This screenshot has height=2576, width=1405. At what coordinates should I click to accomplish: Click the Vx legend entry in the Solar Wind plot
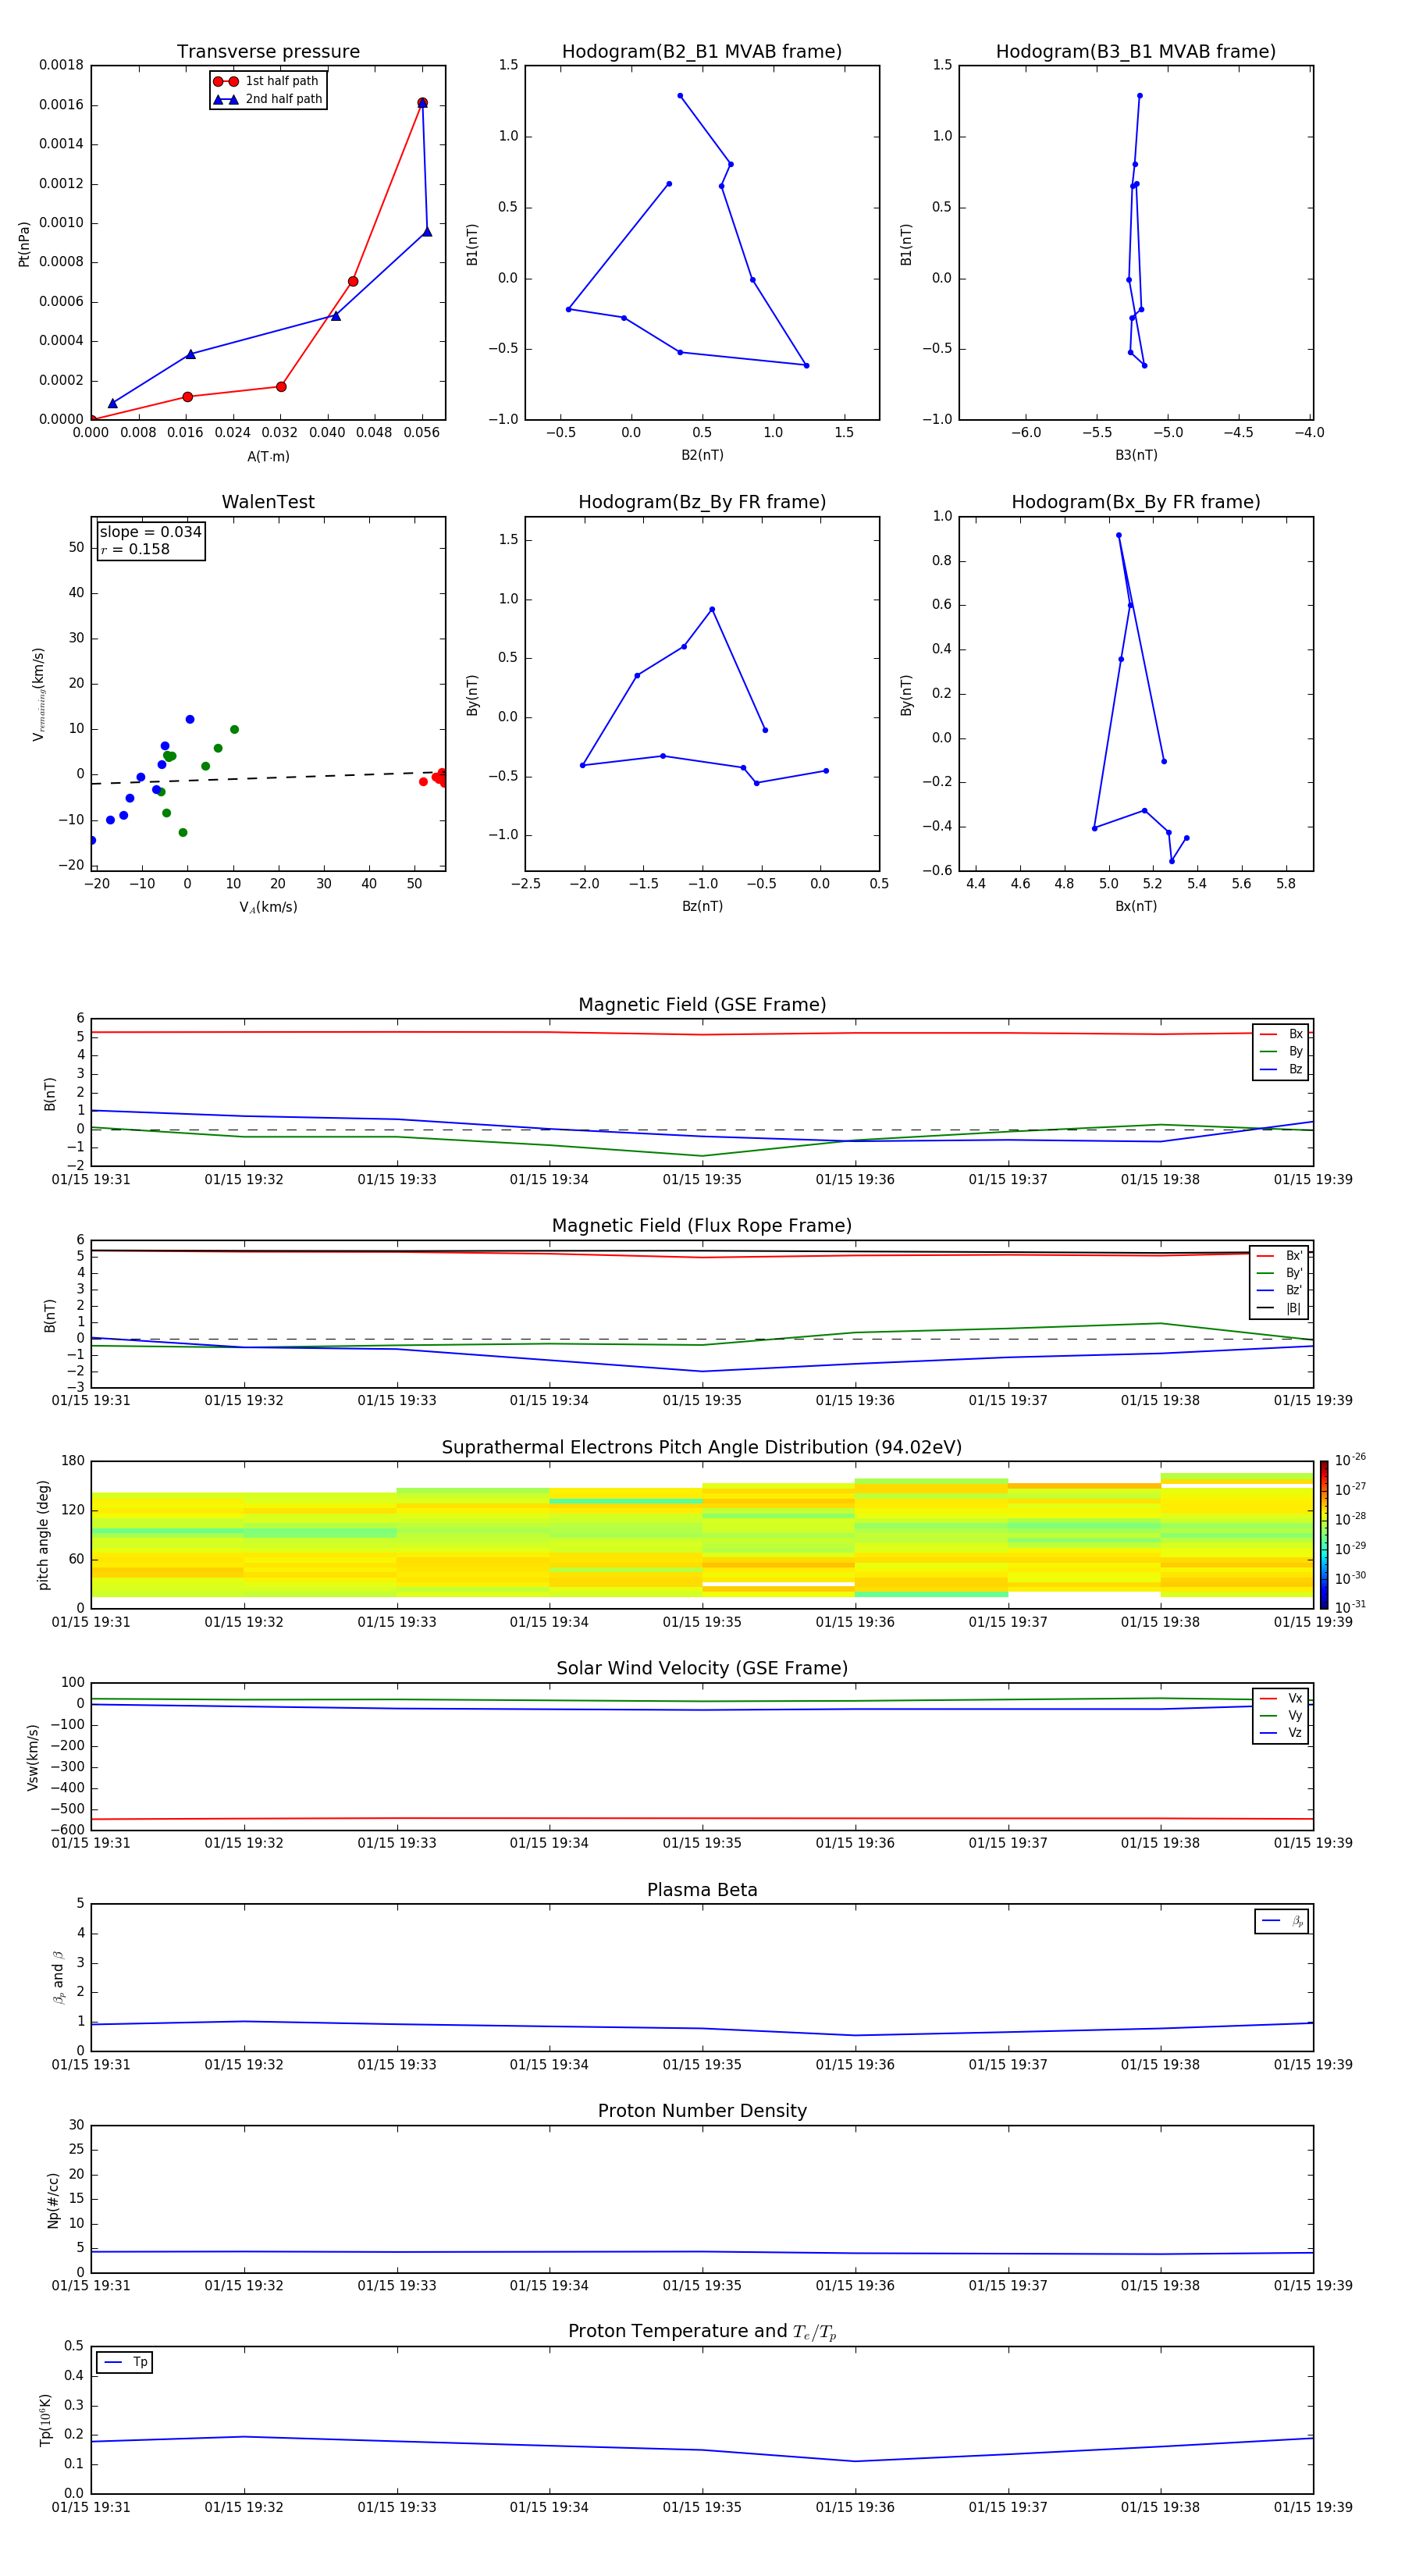click(1281, 1699)
